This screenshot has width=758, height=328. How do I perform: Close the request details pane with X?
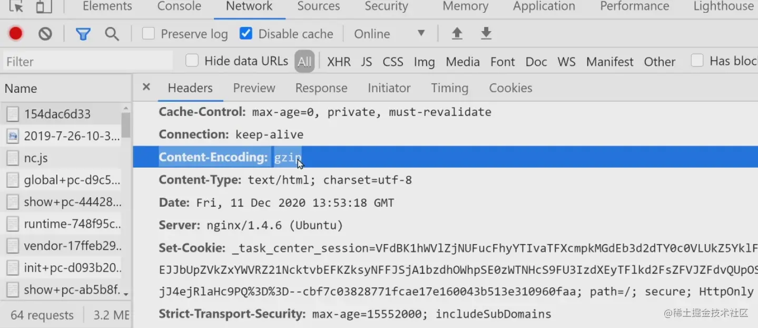[146, 87]
